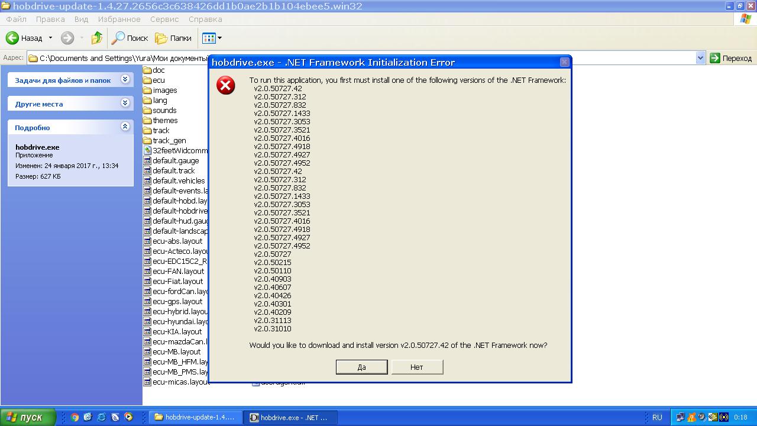This screenshot has width=757, height=426.
Task: Toggle the Папки folders pane button
Action: point(173,38)
